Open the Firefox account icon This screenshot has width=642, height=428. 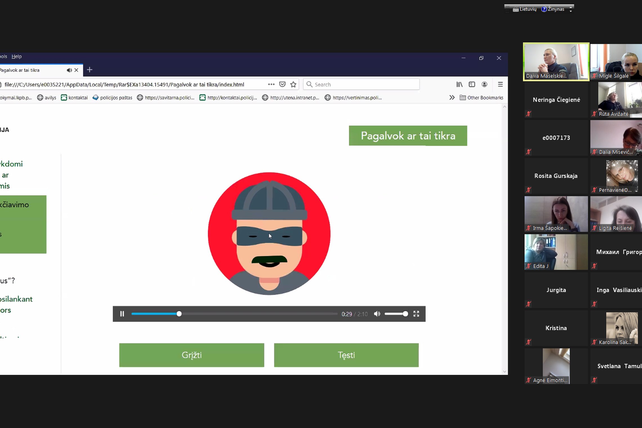(484, 84)
